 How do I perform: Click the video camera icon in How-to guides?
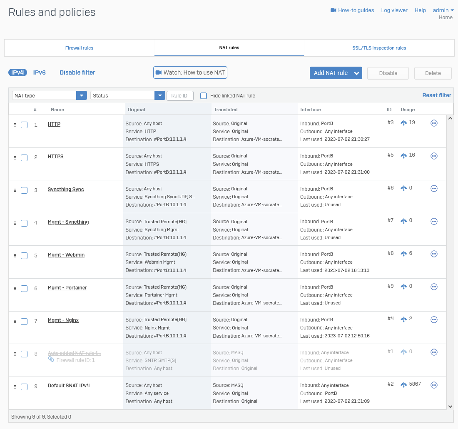tap(333, 10)
